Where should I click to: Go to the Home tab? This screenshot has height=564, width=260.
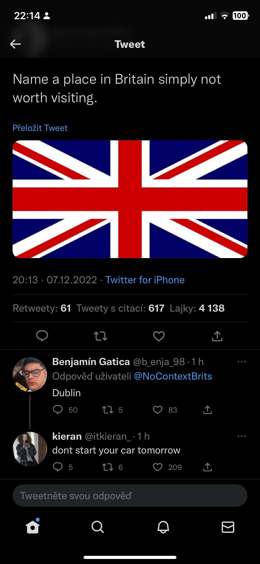[33, 527]
